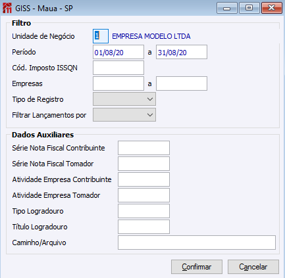Click the Período start date field 01/08/20

pos(118,52)
